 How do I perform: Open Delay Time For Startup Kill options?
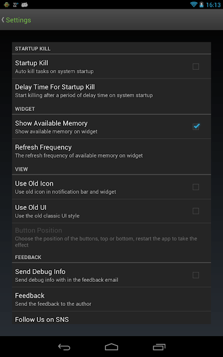[x=112, y=91]
